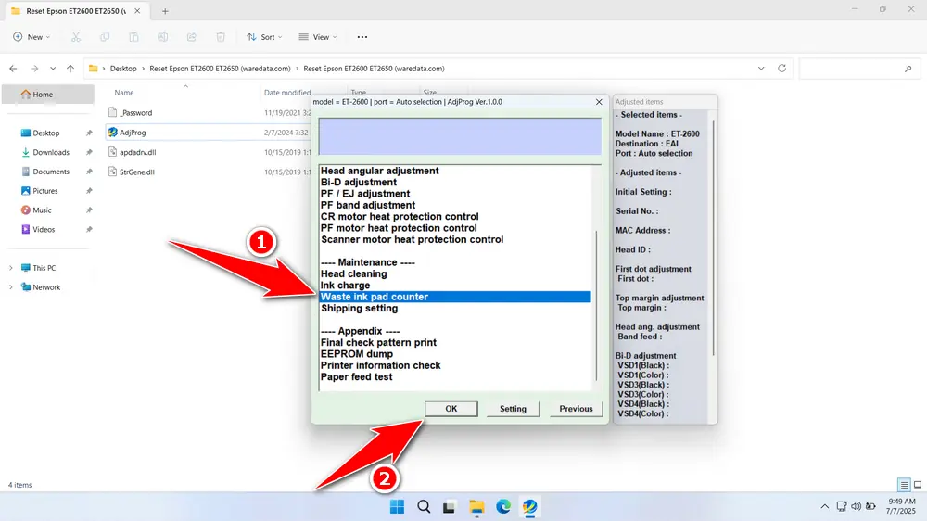Open Task View on taskbar
Image resolution: width=927 pixels, height=521 pixels.
[450, 507]
